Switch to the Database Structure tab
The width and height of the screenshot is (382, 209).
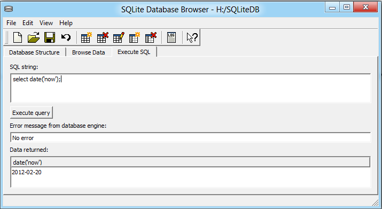click(34, 52)
